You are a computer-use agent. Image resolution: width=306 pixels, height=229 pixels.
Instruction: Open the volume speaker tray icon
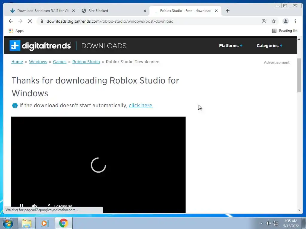click(x=269, y=223)
